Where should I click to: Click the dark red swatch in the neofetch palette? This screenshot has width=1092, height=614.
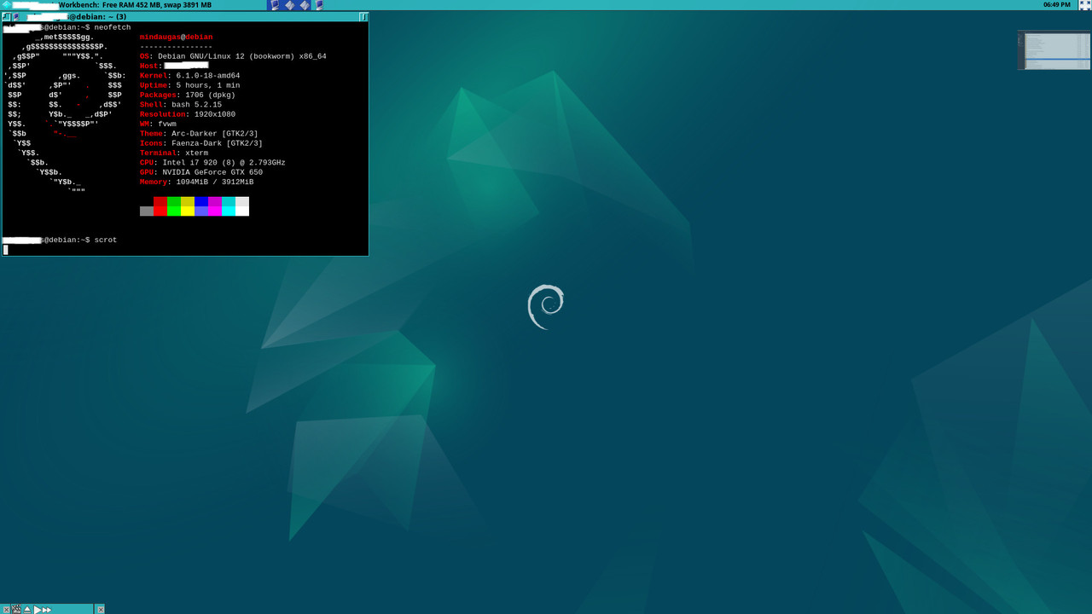click(160, 201)
